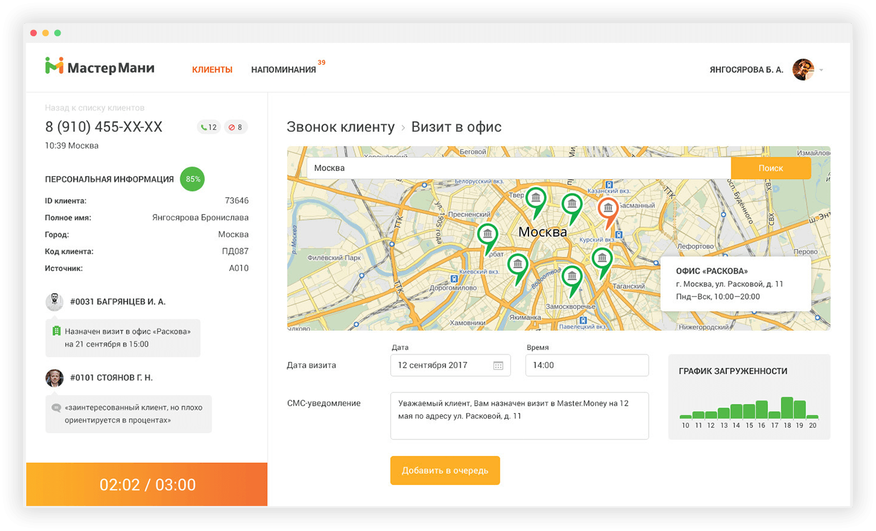Open the Напоминания tab

point(283,70)
